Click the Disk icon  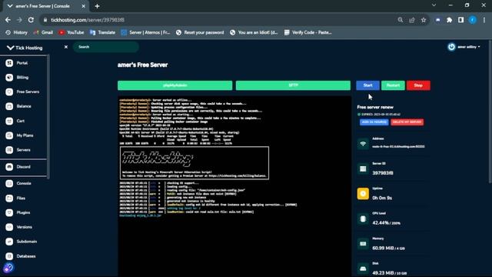363,269
